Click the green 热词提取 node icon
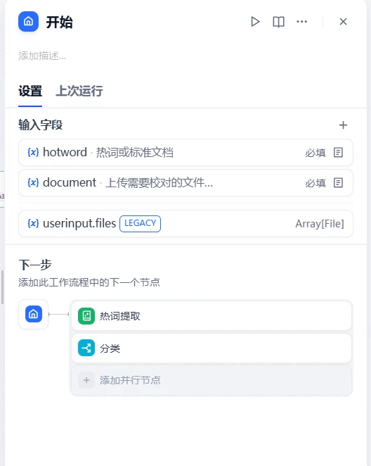The height and width of the screenshot is (466, 371). tap(86, 316)
